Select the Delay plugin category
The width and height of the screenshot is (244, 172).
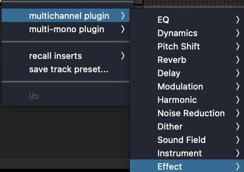(x=187, y=73)
